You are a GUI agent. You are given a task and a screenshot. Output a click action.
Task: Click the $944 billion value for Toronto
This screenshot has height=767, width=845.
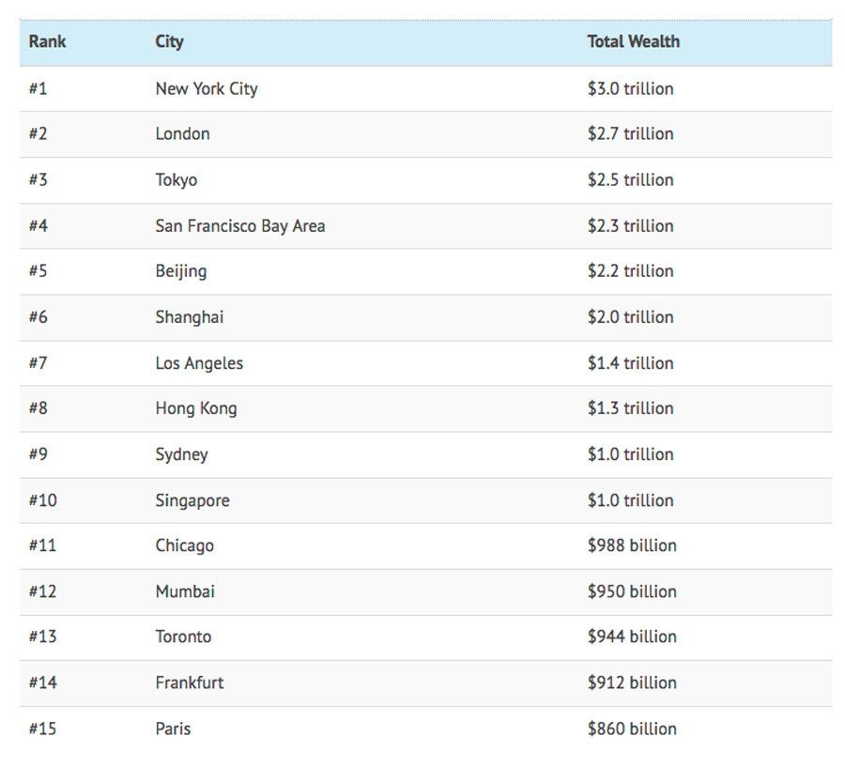[x=631, y=637]
